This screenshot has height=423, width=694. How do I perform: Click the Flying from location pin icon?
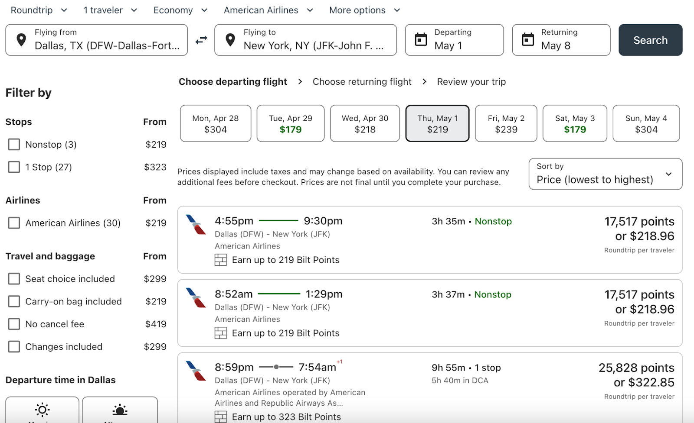coord(21,40)
